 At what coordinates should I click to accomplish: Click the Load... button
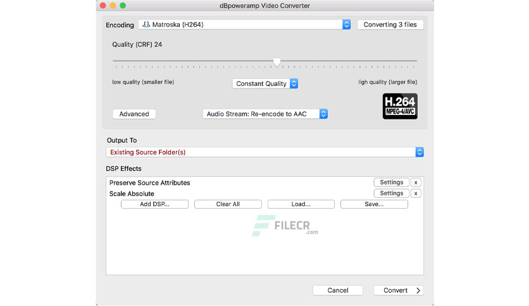coord(301,204)
